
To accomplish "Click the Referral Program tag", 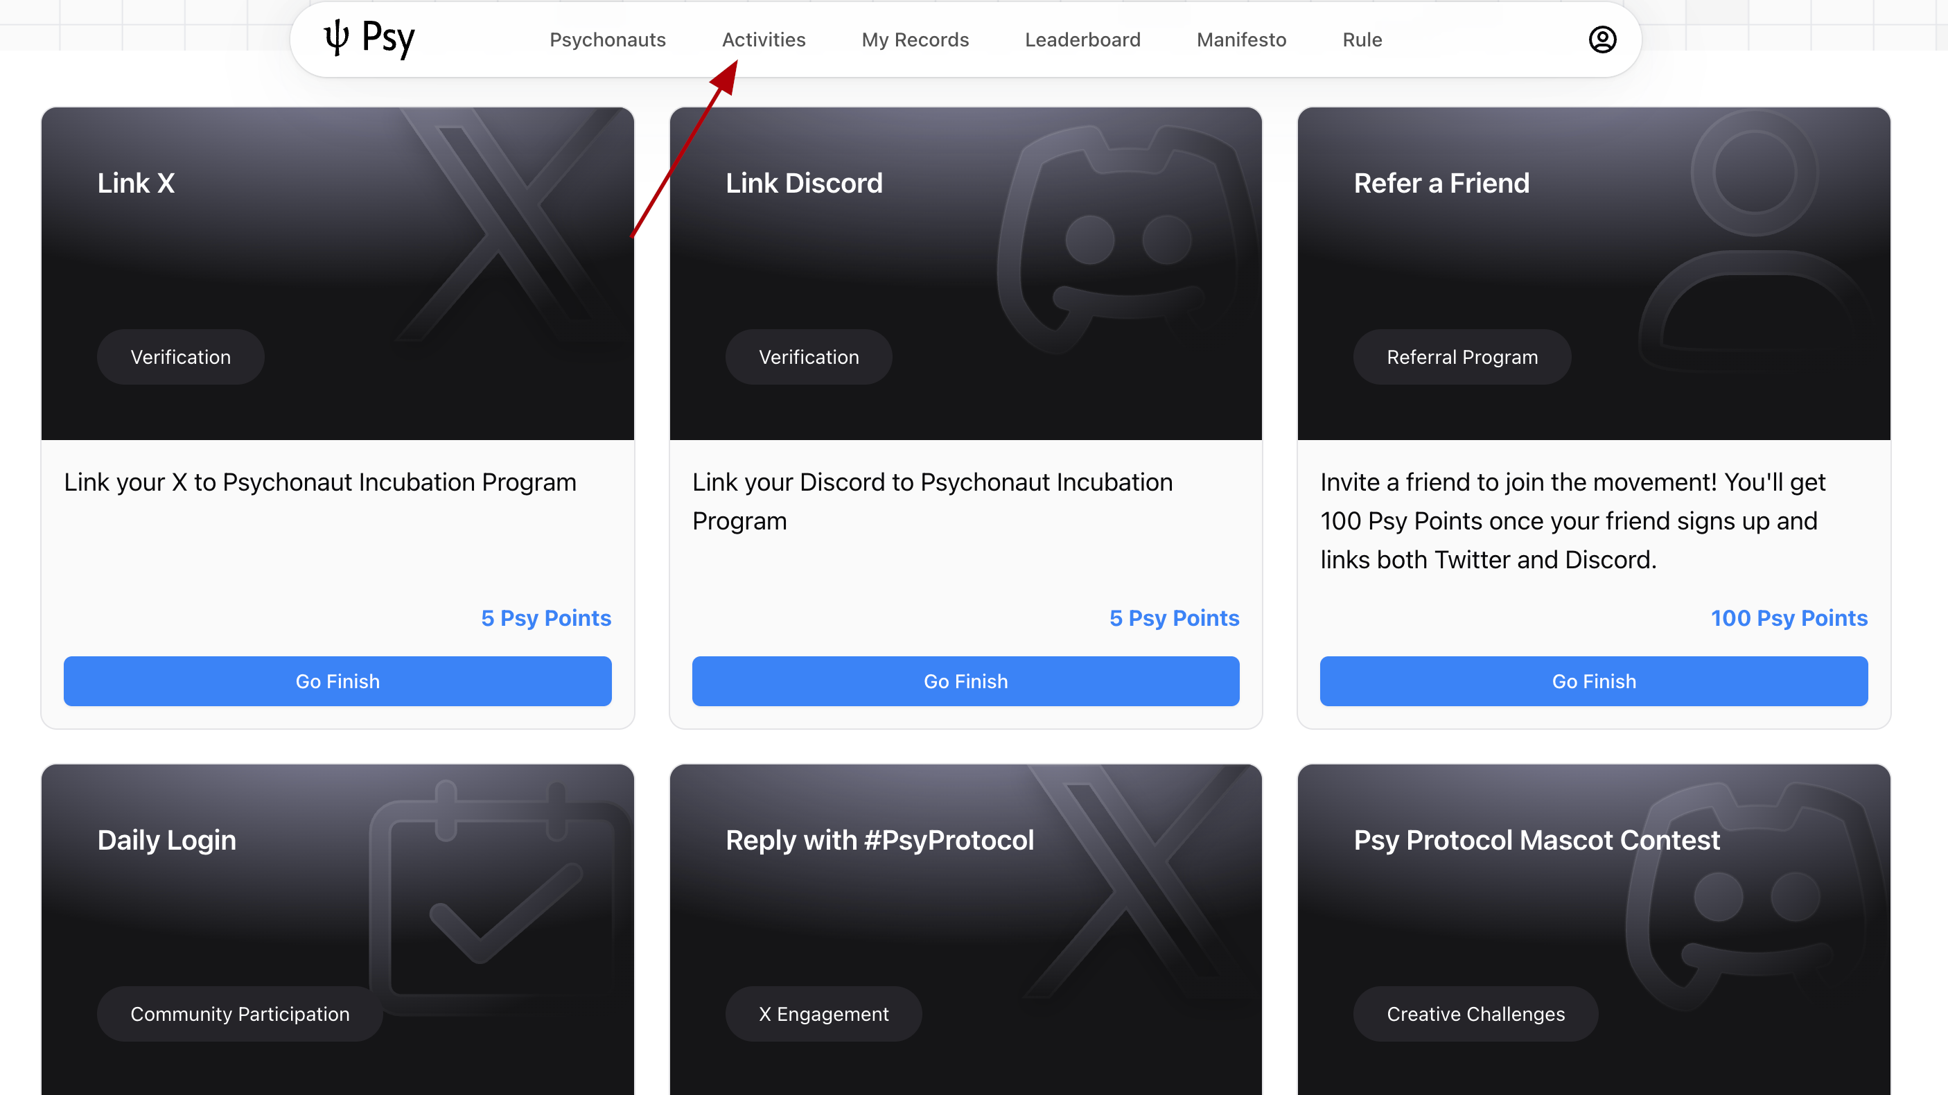I will click(x=1461, y=357).
